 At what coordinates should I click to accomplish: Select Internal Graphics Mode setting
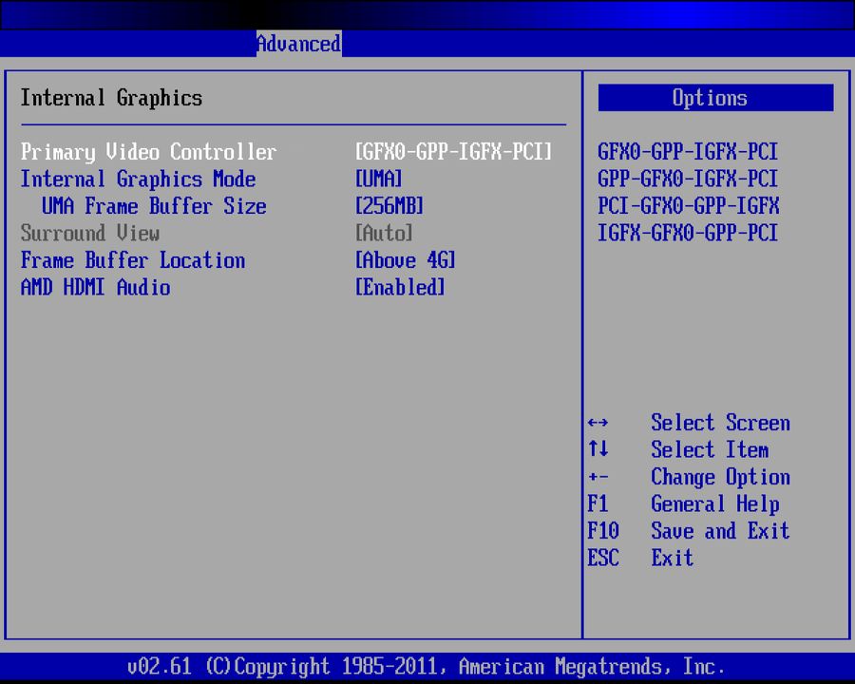(138, 179)
